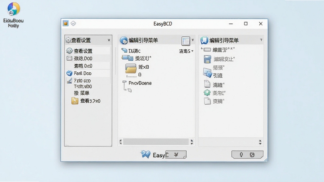Click the bottom-right button with two icons
324x182 pixels.
point(247,154)
